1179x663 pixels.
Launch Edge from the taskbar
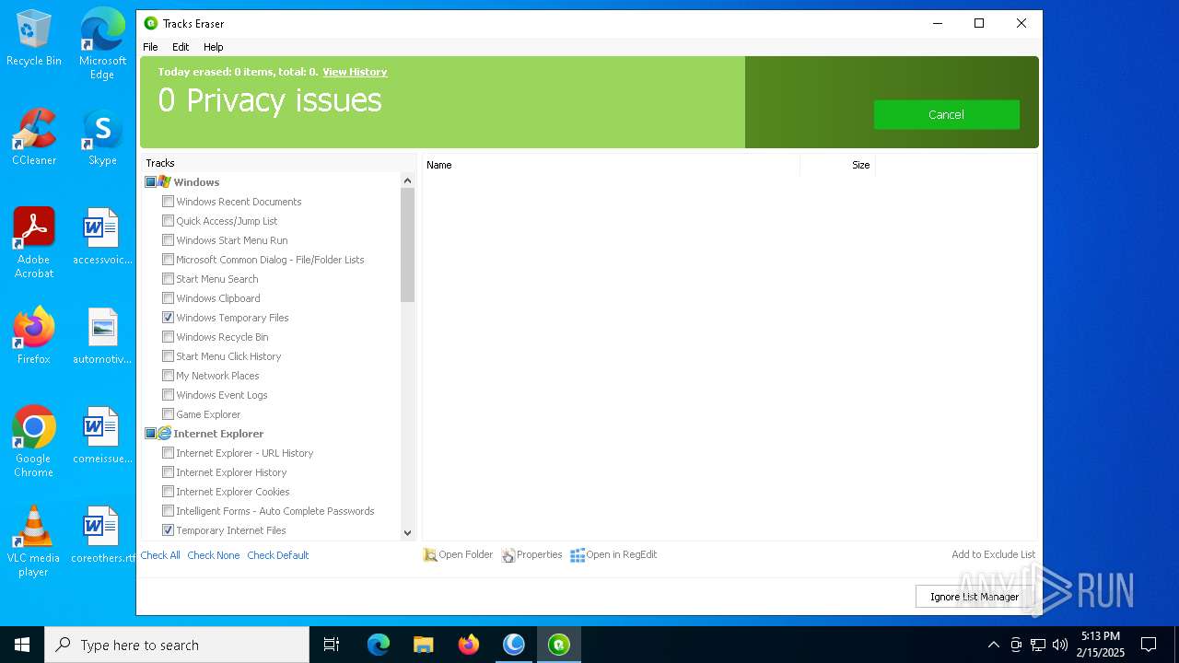click(x=379, y=645)
